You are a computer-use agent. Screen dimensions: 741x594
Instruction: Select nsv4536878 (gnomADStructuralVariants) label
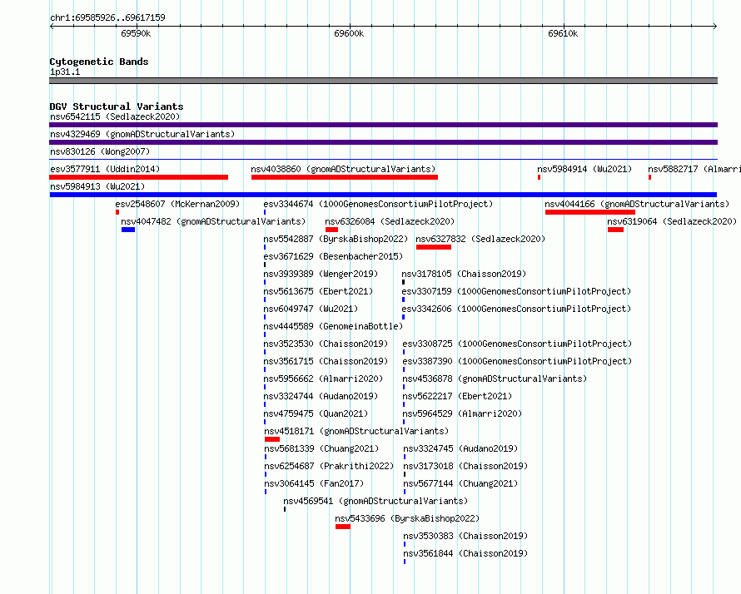495,379
